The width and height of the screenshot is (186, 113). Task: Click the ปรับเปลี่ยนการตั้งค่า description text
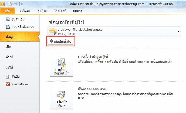(x=125, y=61)
